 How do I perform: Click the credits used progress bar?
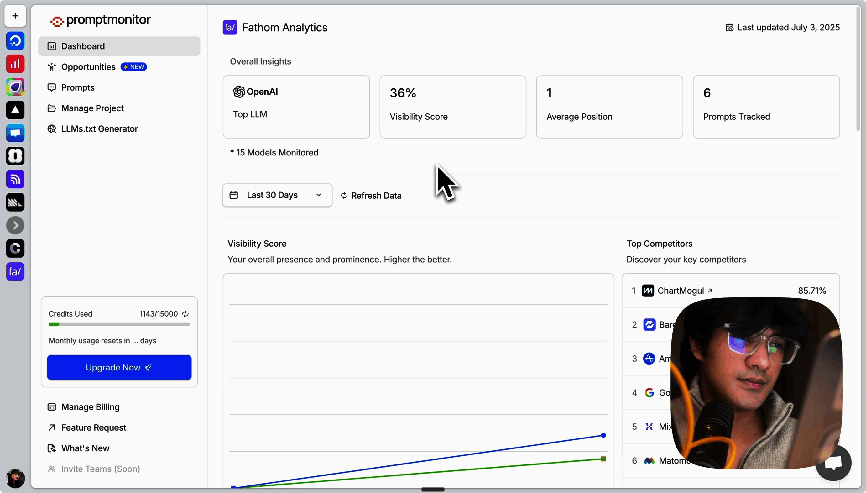click(119, 324)
